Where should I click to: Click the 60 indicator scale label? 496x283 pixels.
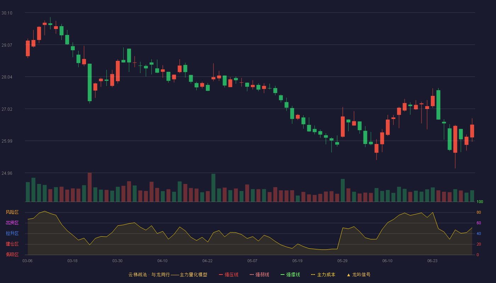(479, 223)
